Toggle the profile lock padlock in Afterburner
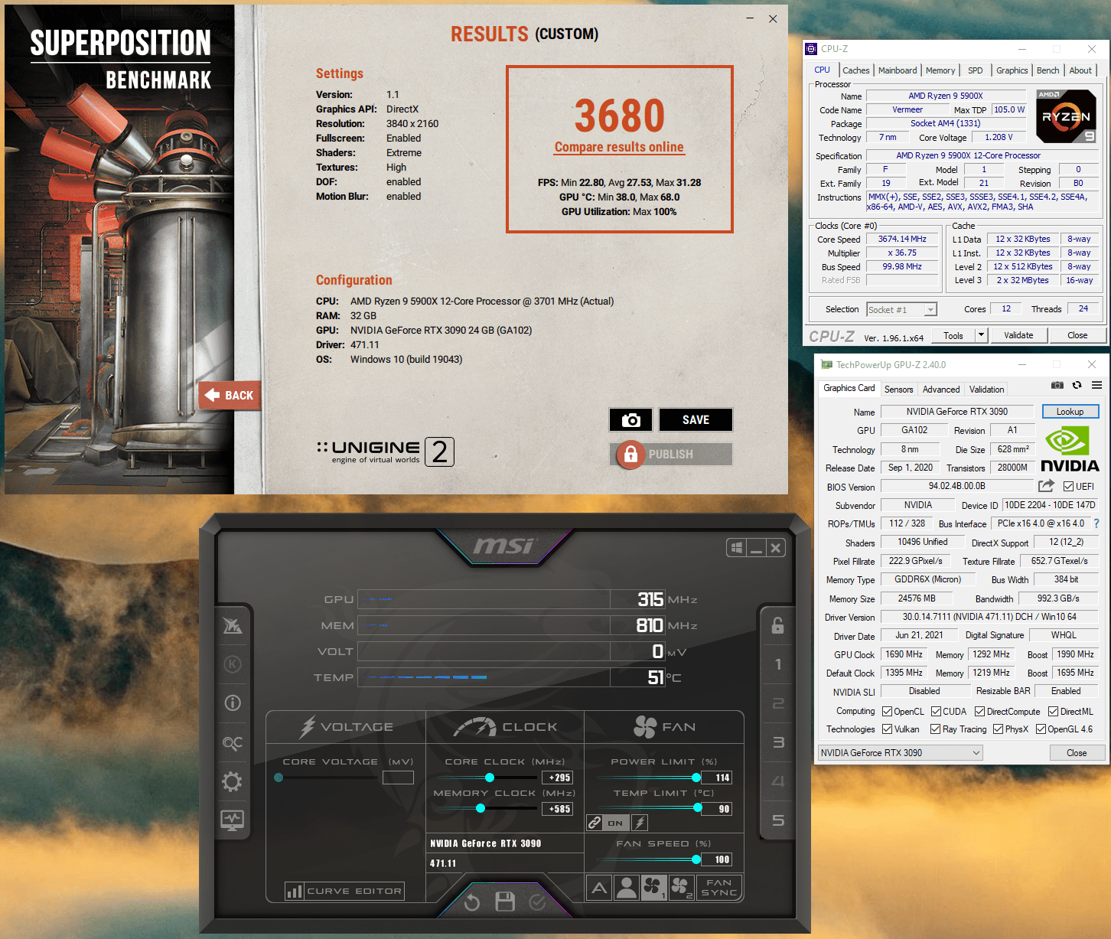 777,625
